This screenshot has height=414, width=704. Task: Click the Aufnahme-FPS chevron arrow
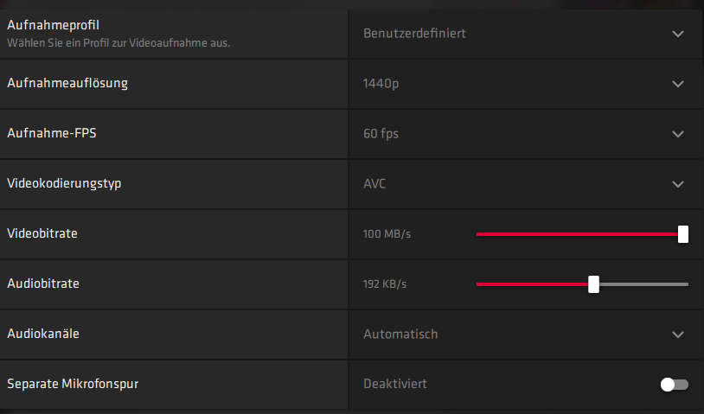point(678,134)
